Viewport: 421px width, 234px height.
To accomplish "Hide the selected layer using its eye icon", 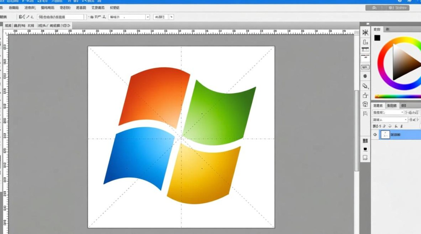I will pos(375,134).
